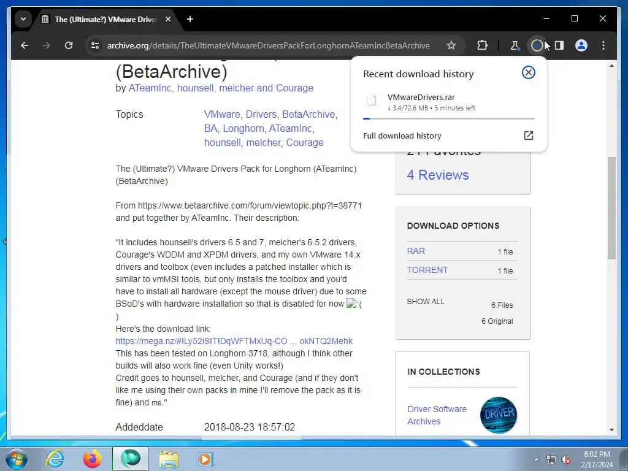The width and height of the screenshot is (628, 471).
Task: Click the Addeddate value 2018-08-23 18:57:02
Action: click(250, 427)
